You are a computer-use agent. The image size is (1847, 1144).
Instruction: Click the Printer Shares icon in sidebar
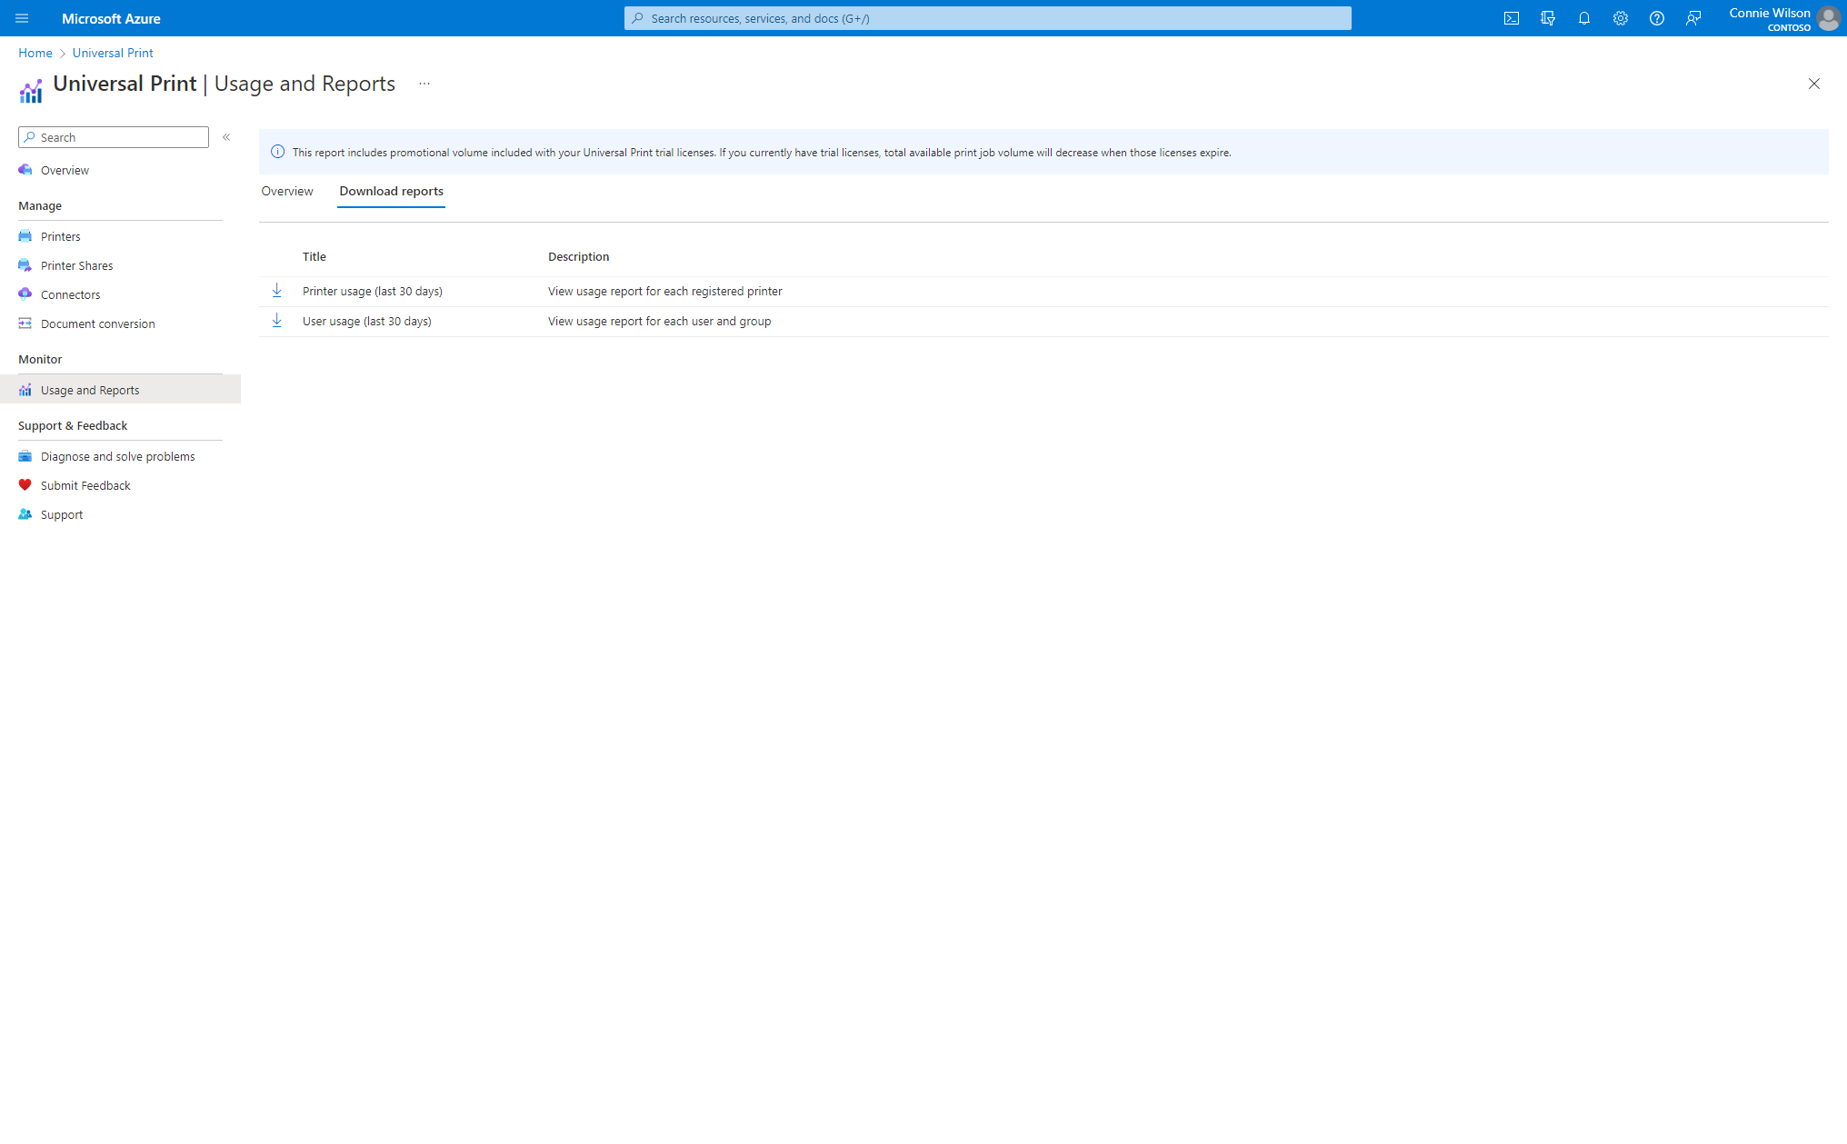coord(25,265)
